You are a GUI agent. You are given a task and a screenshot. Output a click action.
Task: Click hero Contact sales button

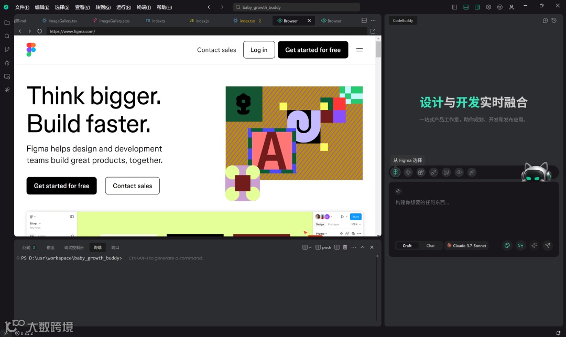click(x=133, y=186)
